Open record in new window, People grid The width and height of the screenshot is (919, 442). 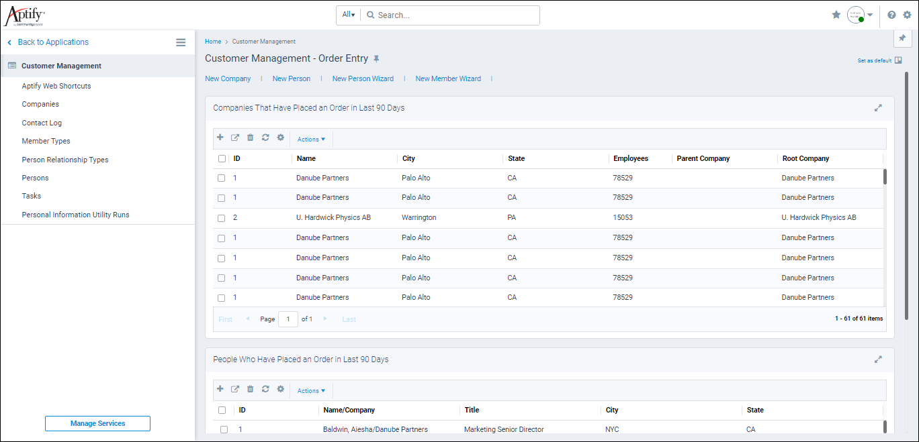[235, 389]
